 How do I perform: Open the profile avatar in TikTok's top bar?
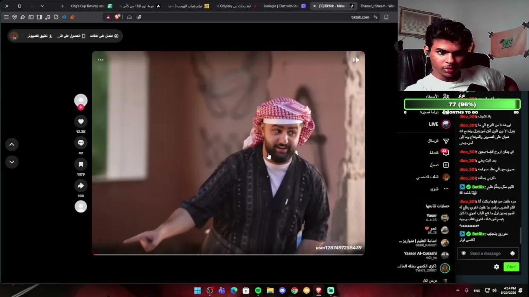(14, 36)
